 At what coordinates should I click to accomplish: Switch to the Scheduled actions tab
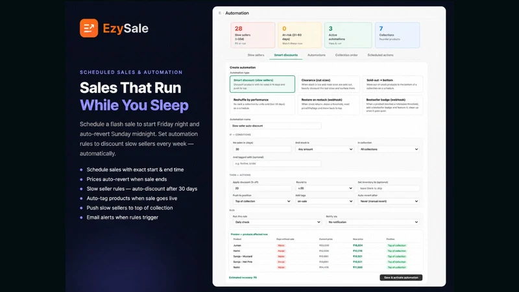click(x=380, y=55)
